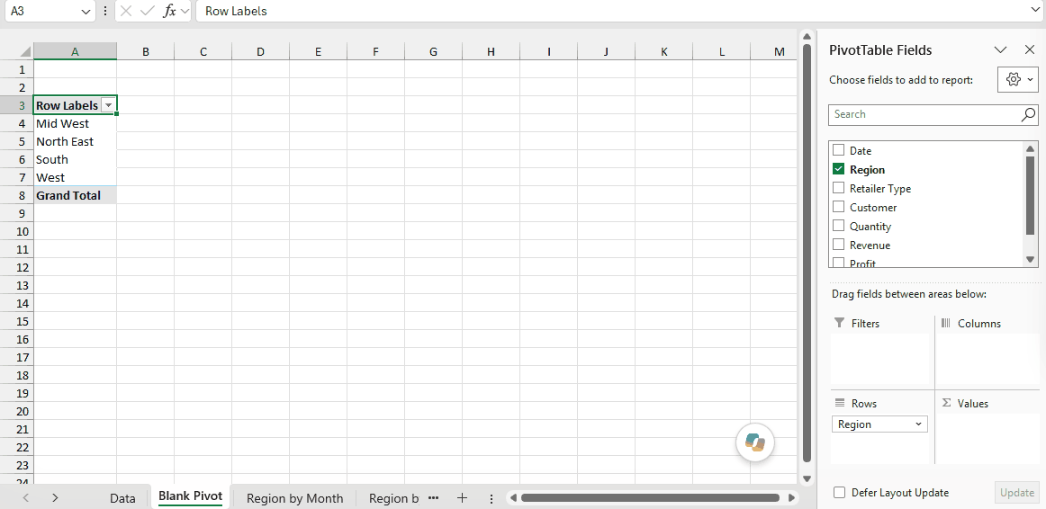Viewport: 1046px width, 509px height.
Task: Open sheet tab options vertical dots
Action: [491, 498]
